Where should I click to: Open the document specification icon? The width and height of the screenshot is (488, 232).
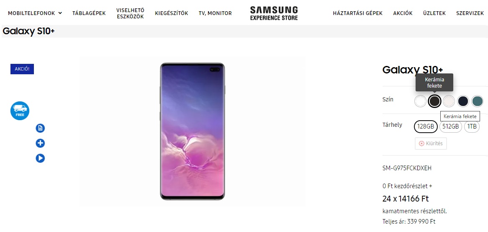(40, 128)
